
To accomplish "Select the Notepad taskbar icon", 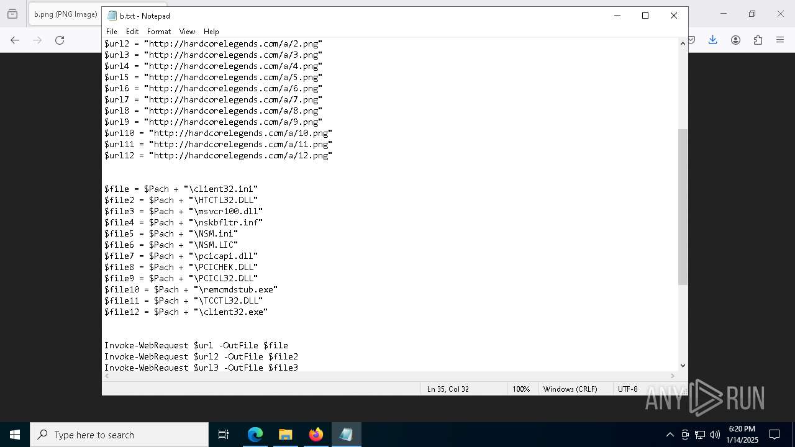I will tap(346, 435).
